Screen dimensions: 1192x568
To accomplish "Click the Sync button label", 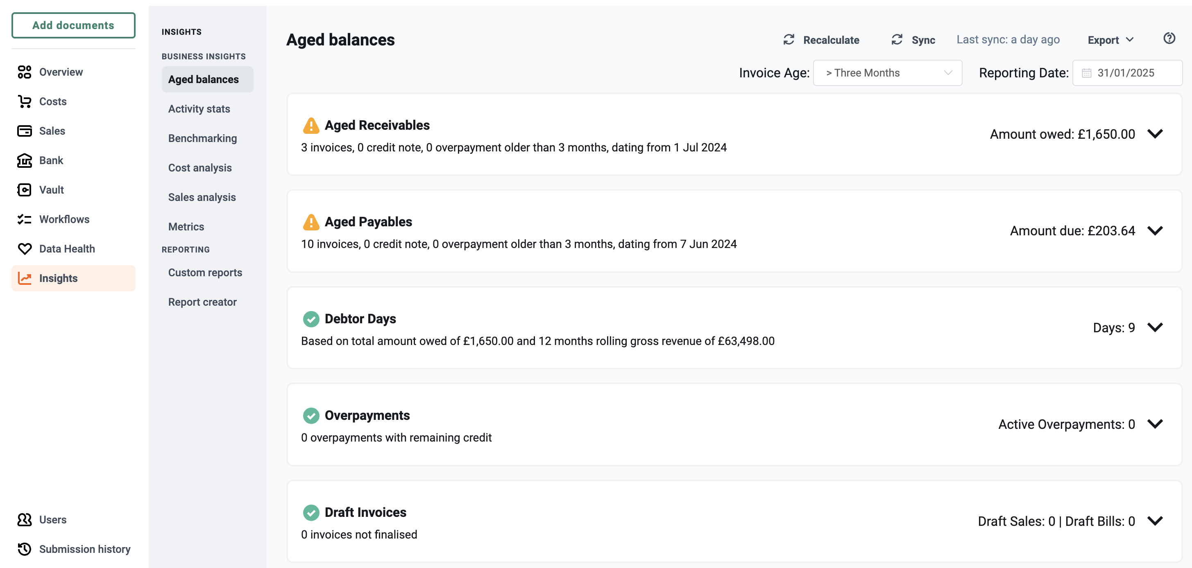I will click(923, 40).
